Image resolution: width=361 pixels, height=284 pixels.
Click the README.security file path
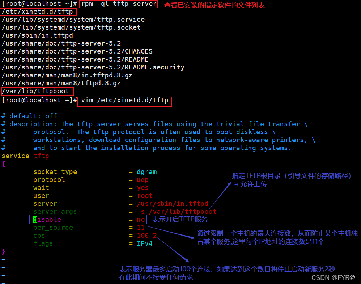93,67
